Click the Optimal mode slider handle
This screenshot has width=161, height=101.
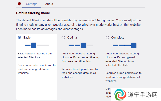84,45
